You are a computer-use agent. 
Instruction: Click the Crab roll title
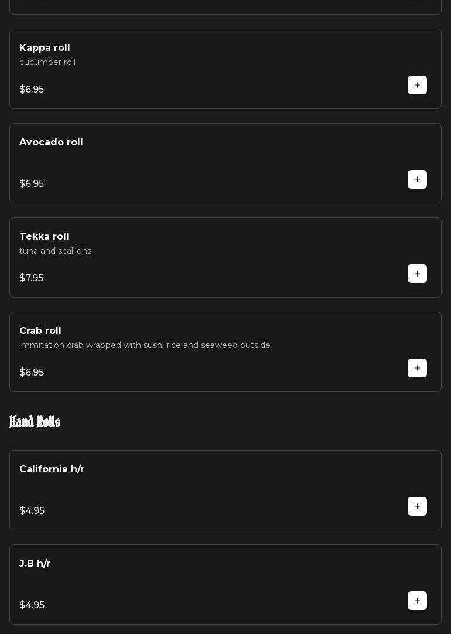tap(40, 331)
